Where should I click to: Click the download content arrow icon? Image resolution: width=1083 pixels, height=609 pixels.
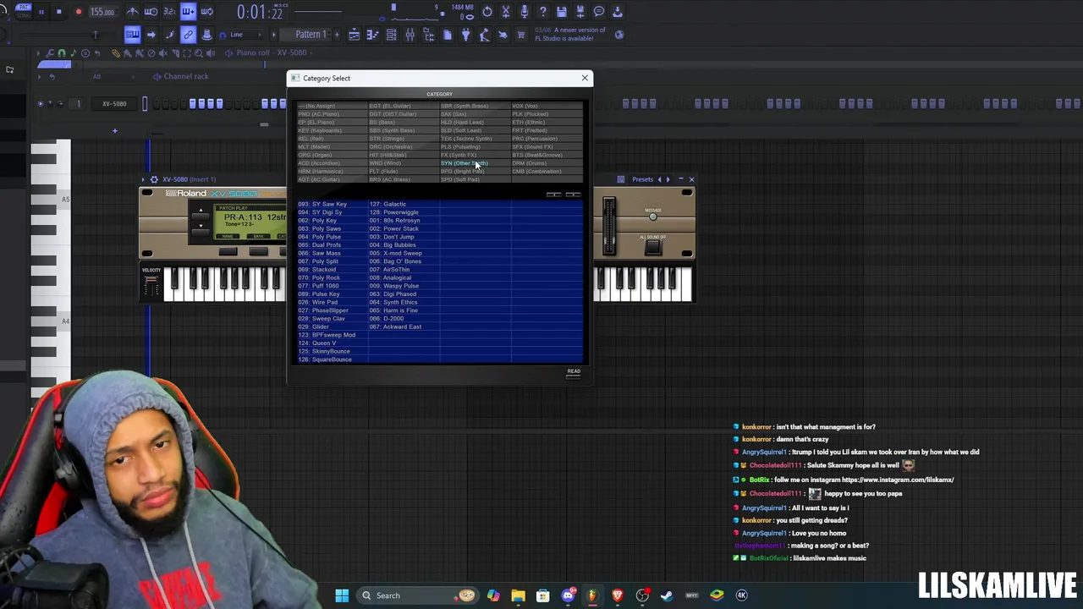click(x=617, y=12)
